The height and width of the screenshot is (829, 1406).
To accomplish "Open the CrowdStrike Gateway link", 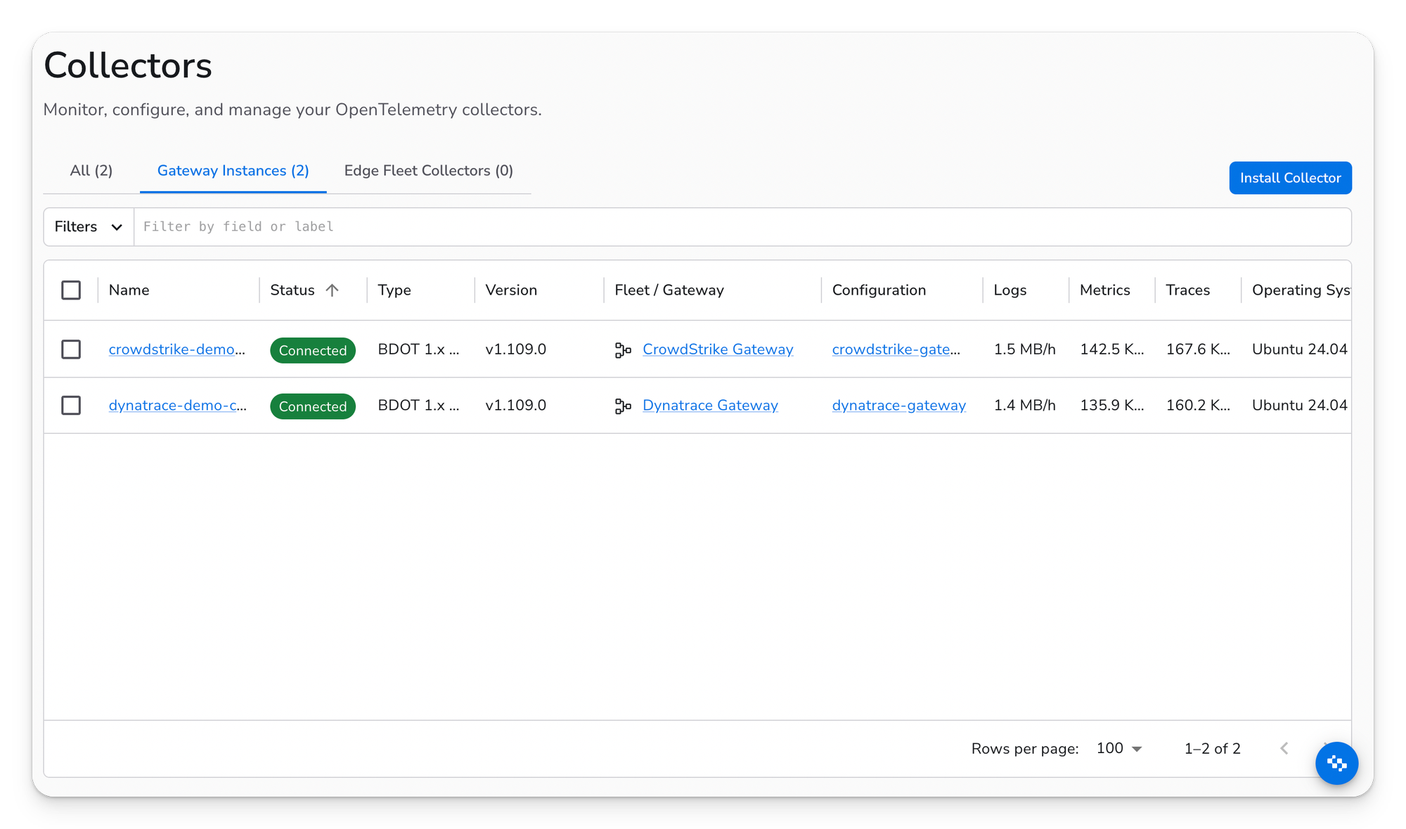I will click(718, 349).
